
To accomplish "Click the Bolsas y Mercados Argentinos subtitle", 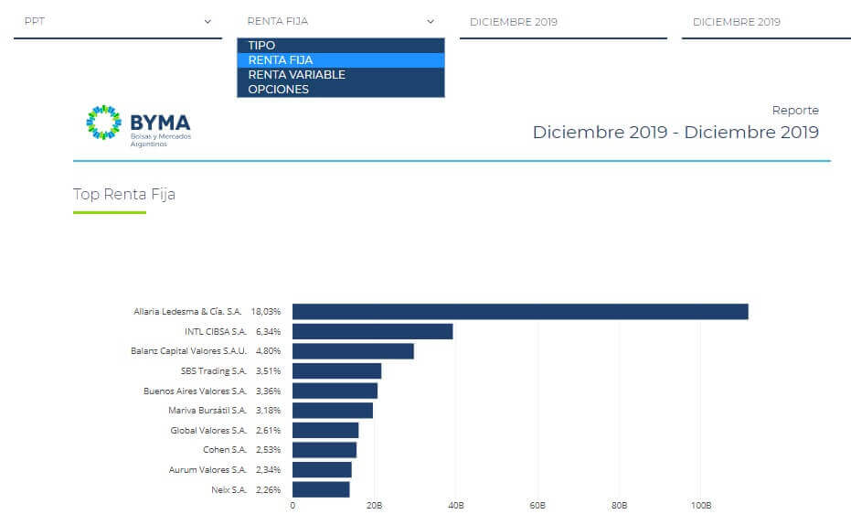I will [x=161, y=140].
